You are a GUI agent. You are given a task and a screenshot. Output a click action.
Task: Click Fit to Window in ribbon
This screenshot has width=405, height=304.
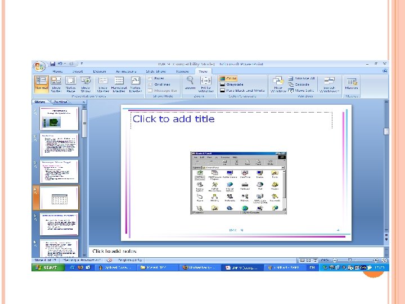(x=206, y=84)
